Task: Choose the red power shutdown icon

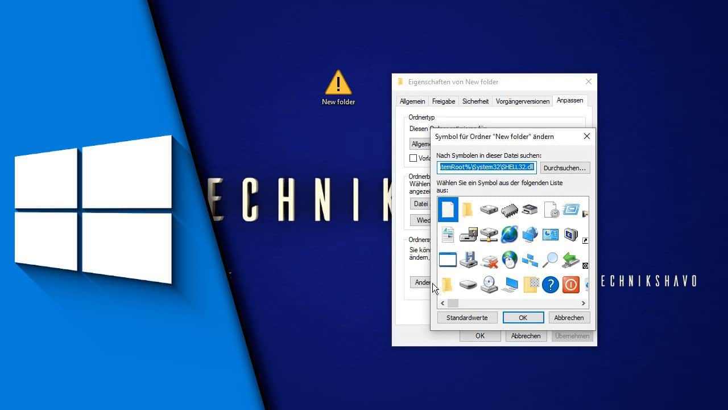Action: coord(571,284)
